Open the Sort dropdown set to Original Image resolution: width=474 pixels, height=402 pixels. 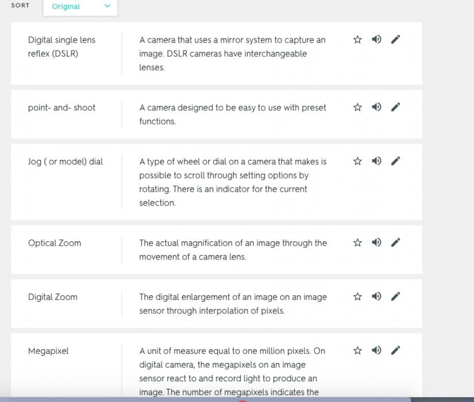pos(80,7)
